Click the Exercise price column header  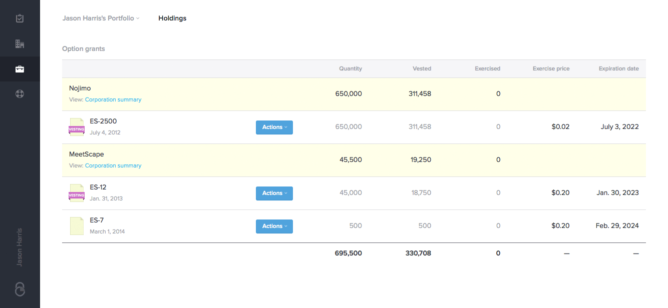click(551, 69)
